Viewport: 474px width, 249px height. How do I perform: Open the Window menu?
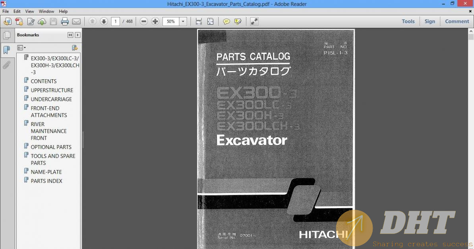click(46, 11)
